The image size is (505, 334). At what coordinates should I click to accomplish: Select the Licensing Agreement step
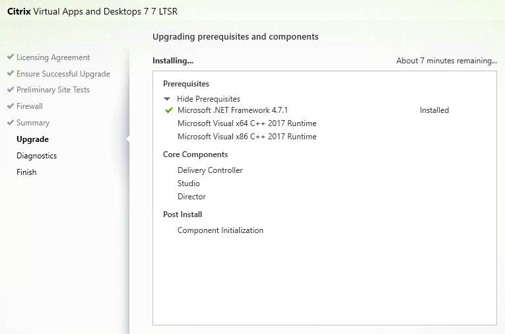pos(53,57)
